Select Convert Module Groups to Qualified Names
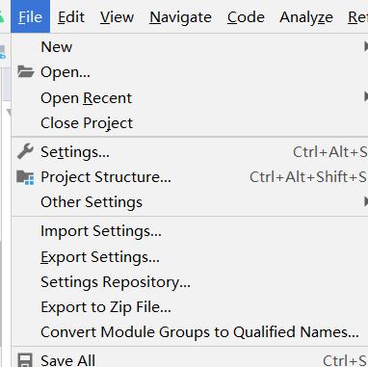Screen dimensions: 368x367 click(x=190, y=332)
